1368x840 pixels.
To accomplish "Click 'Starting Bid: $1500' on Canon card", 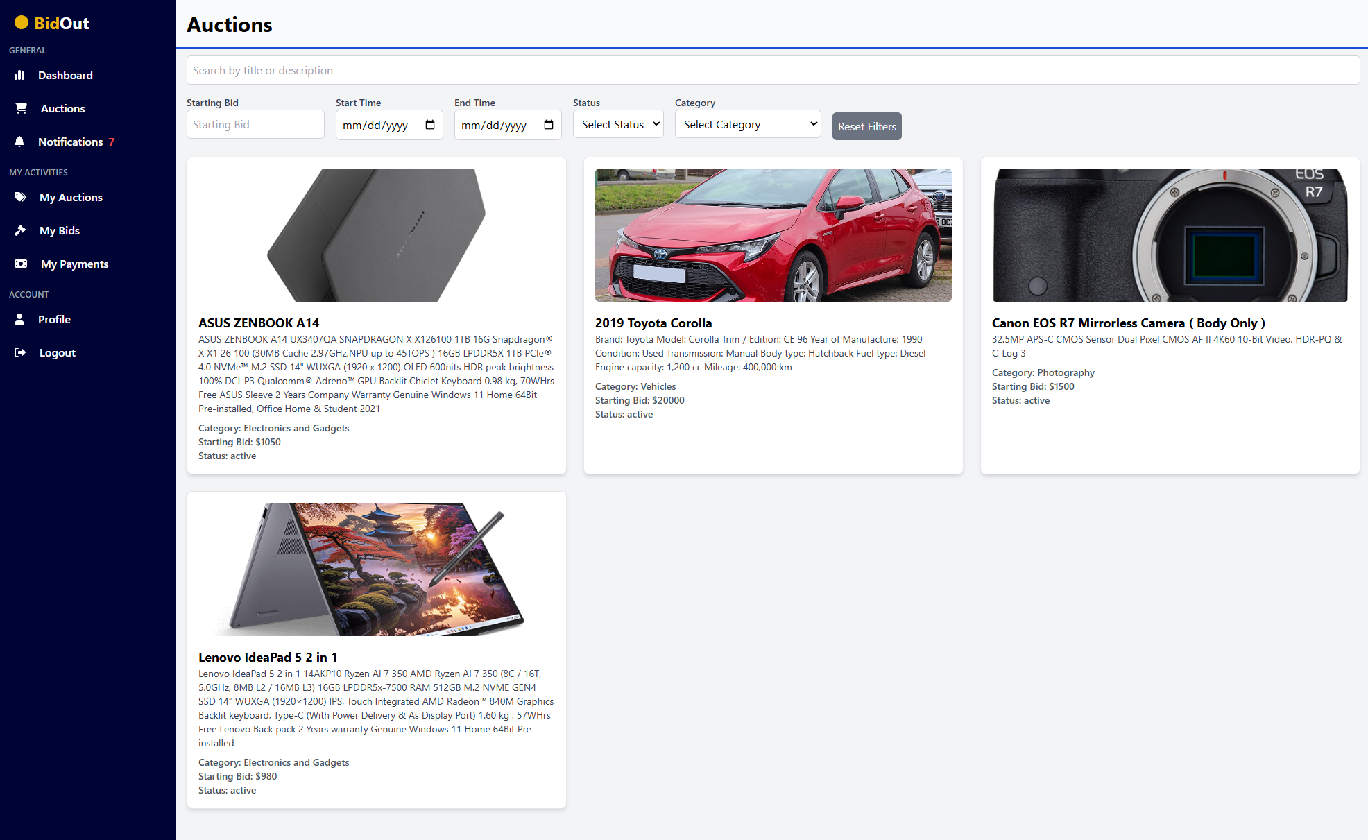I will click(1033, 386).
